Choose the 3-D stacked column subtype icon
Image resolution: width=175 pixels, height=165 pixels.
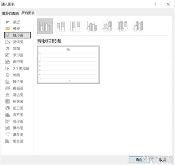click(x=107, y=26)
